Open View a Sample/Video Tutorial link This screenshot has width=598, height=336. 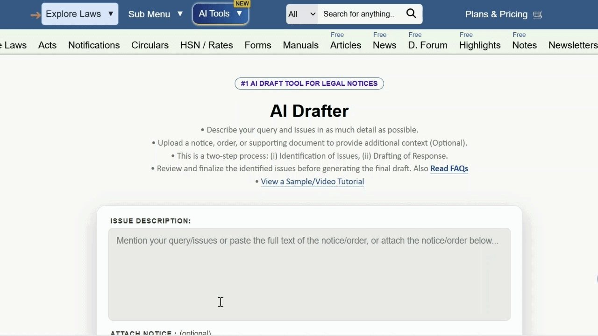tap(313, 182)
